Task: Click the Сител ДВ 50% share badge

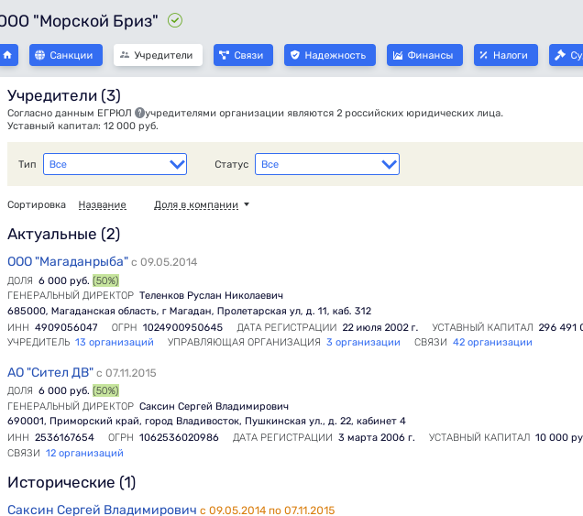Action: (105, 390)
